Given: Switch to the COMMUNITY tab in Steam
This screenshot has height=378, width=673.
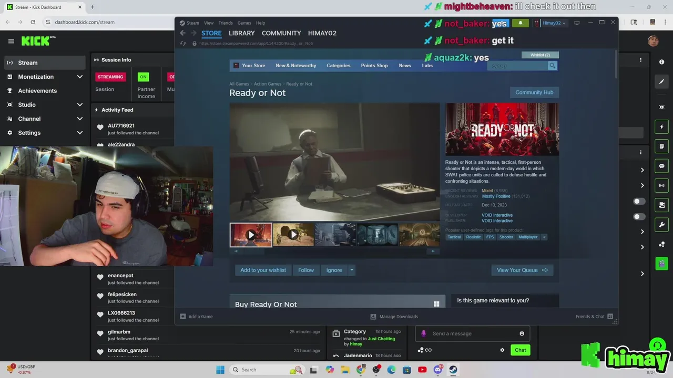Looking at the screenshot, I should coord(281,33).
